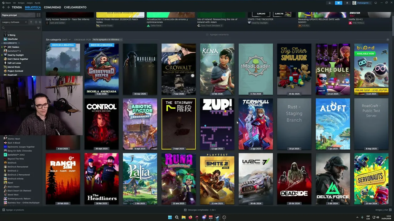The image size is (394, 221).
Task: Open the Juegos menu
Action: point(30,3)
